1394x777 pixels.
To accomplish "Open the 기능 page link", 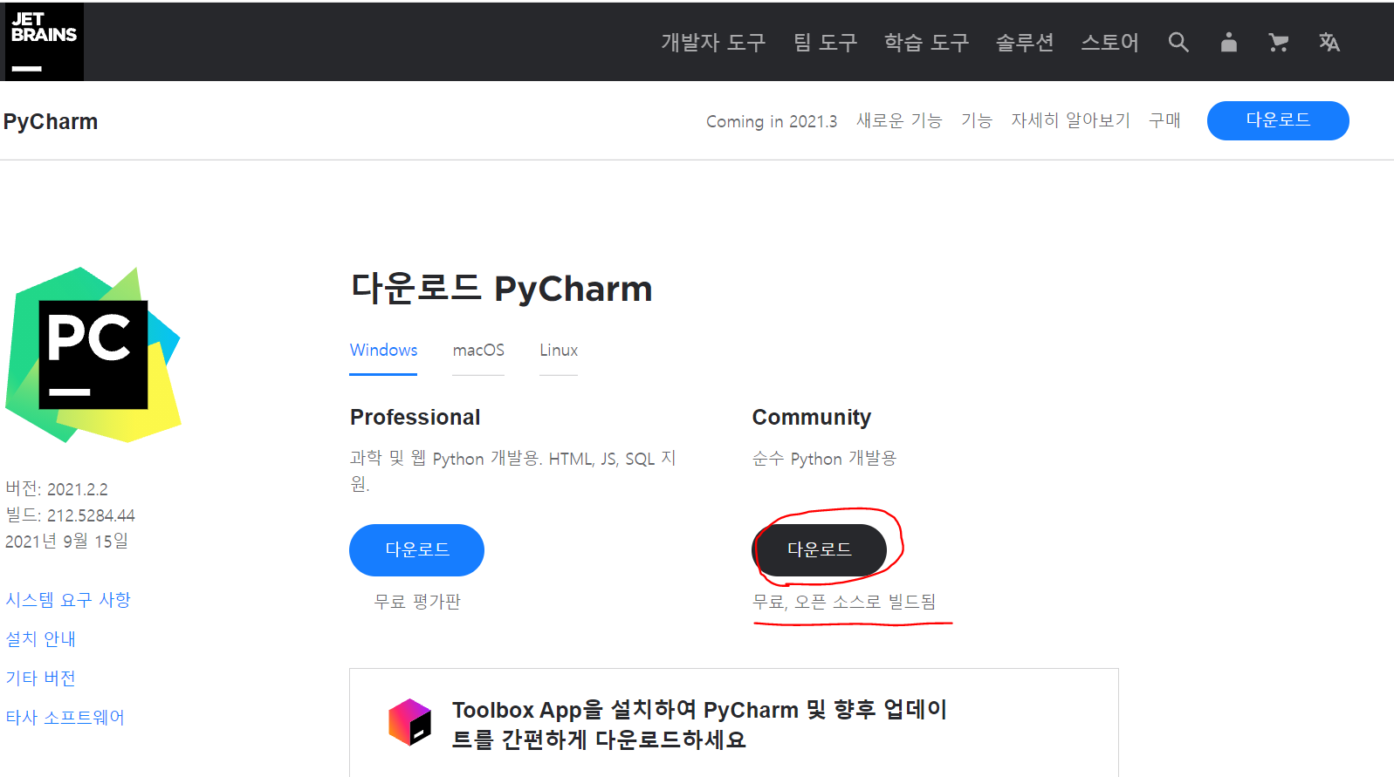I will (x=977, y=120).
